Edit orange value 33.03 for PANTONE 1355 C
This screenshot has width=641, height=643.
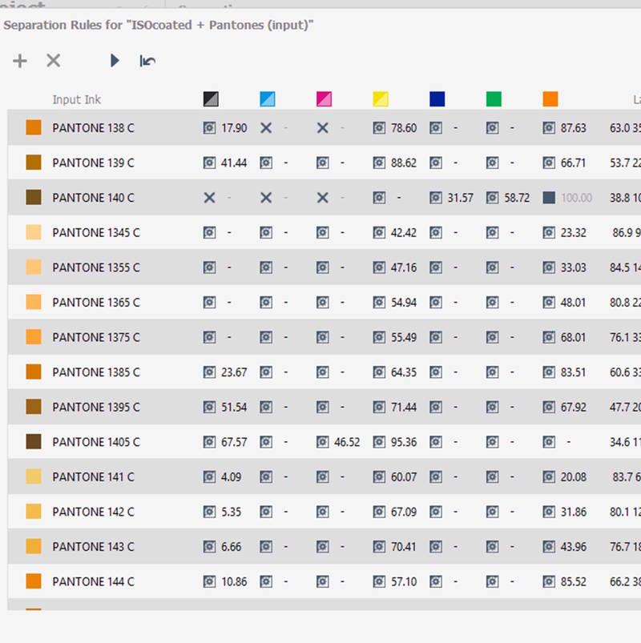(574, 267)
